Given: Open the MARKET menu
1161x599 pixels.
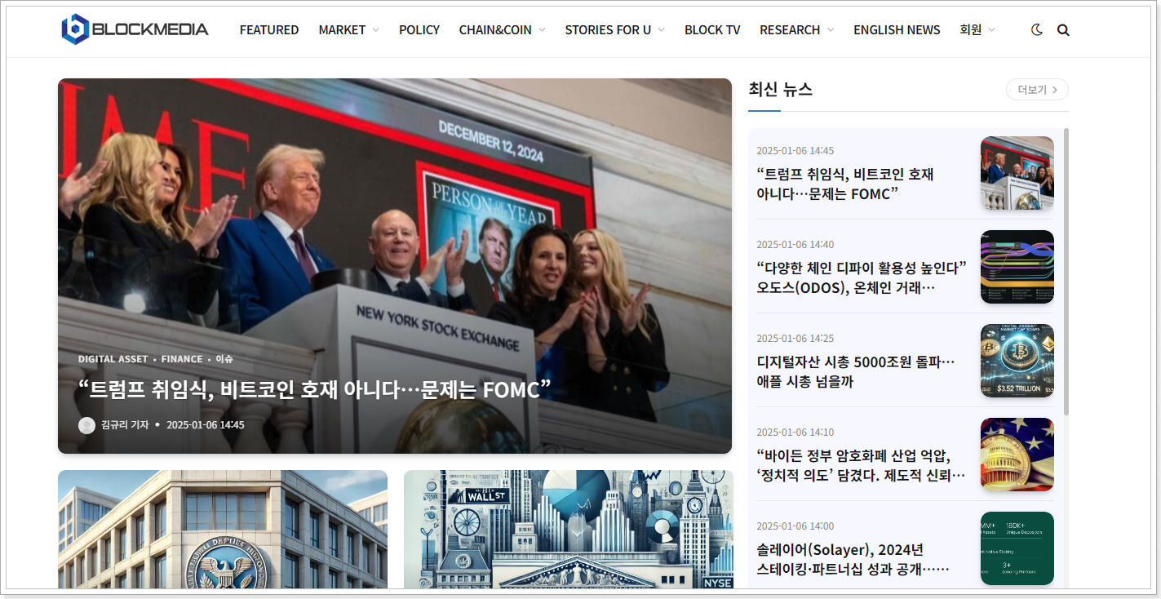Looking at the screenshot, I should tap(342, 29).
